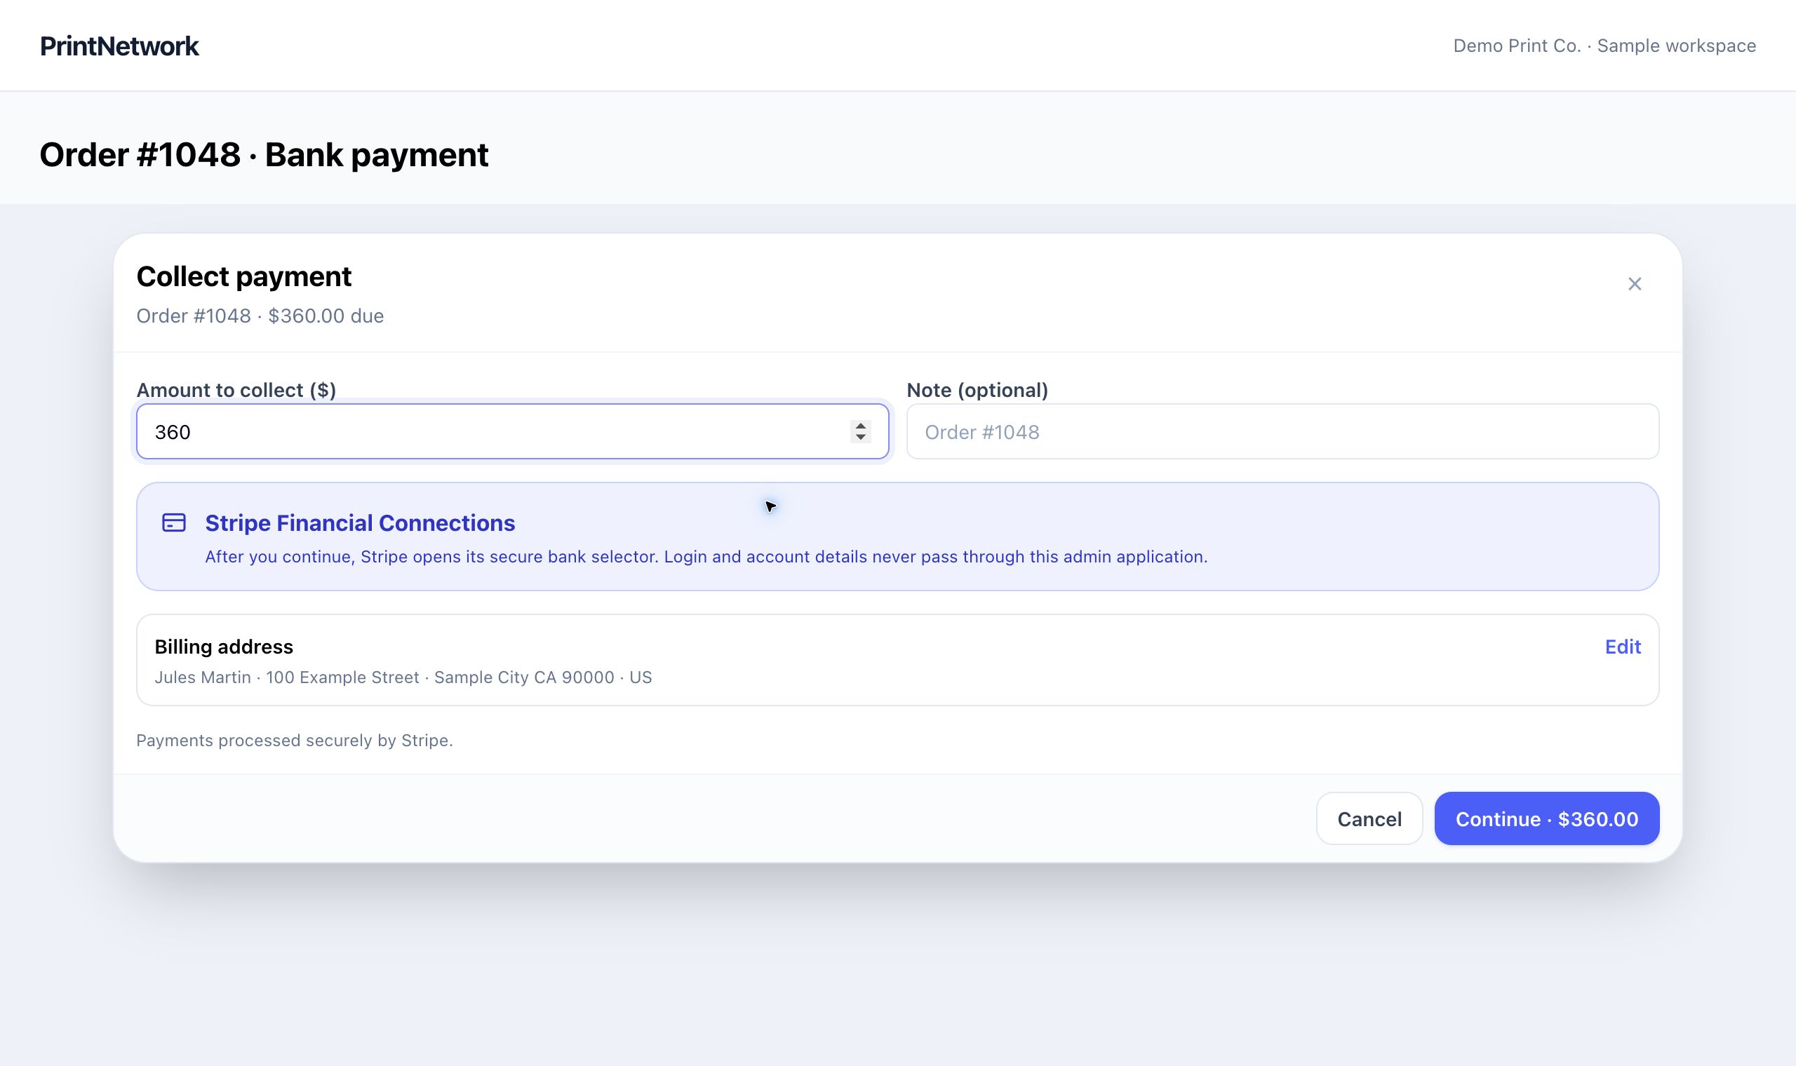Click the Stripe Financial Connections heading

pos(360,523)
